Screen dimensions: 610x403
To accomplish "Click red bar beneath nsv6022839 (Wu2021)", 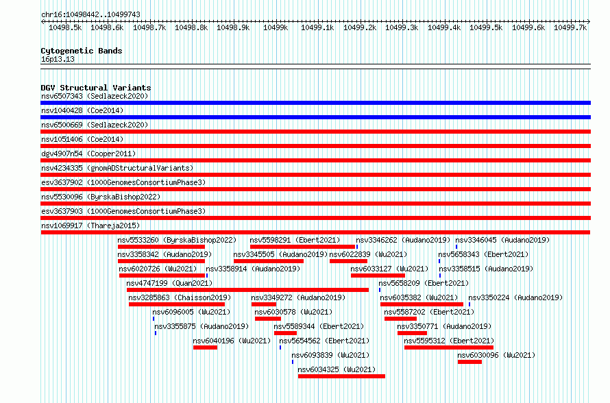I will (x=348, y=261).
